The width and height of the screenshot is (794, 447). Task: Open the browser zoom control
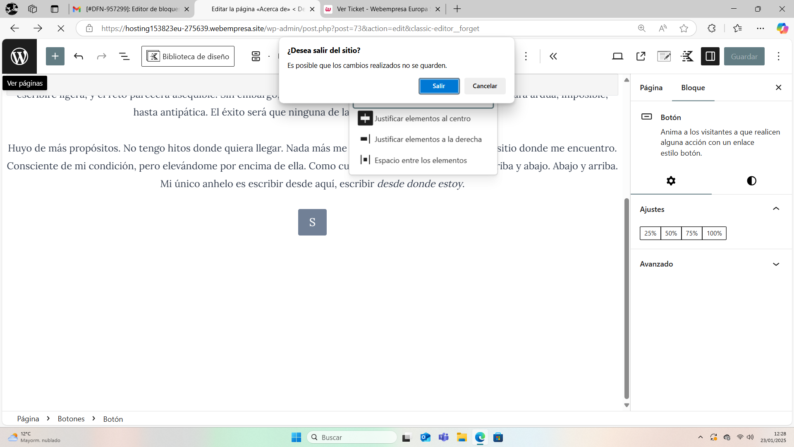click(641, 28)
